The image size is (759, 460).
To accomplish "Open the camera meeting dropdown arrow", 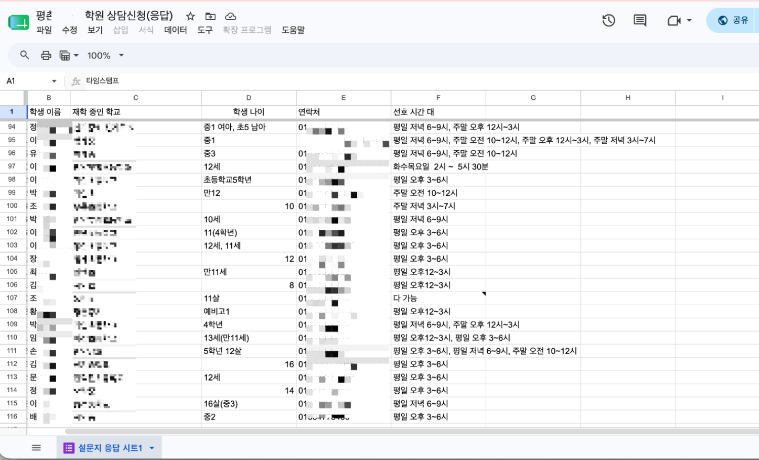I will [689, 20].
